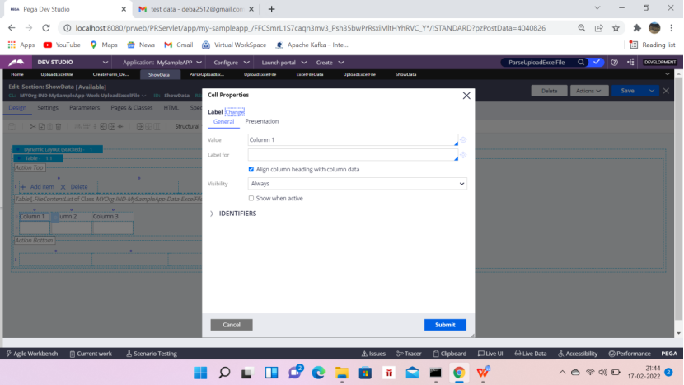Open Scenario Testing in footer

pyautogui.click(x=152, y=354)
